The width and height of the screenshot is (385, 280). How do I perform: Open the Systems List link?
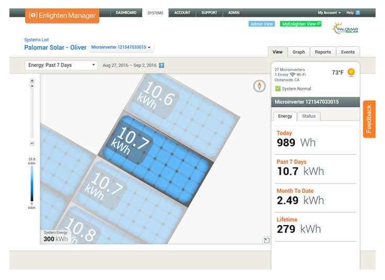point(36,40)
